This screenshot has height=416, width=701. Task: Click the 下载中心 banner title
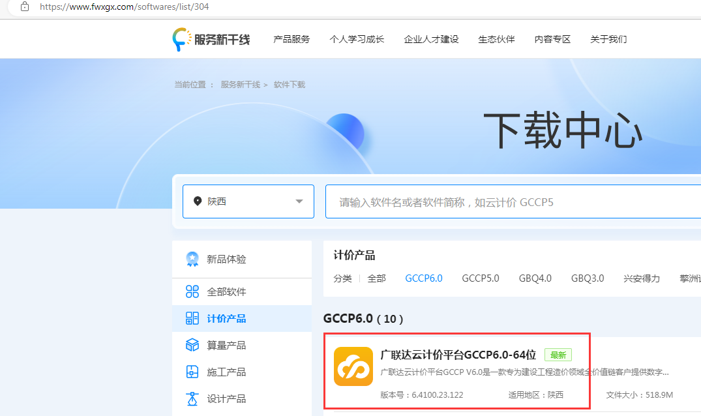pos(563,130)
